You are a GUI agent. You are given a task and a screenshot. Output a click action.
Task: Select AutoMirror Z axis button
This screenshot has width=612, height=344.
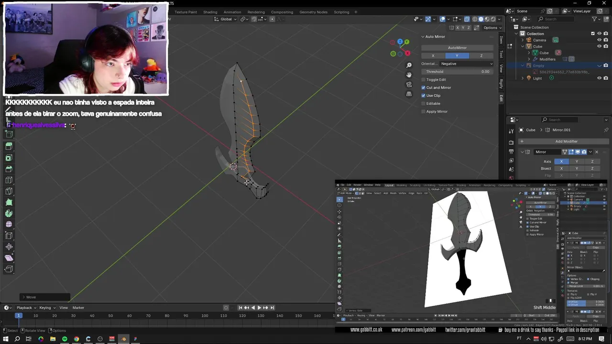coord(481,56)
